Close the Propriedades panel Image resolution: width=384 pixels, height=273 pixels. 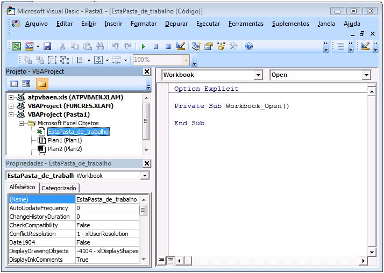[x=147, y=163]
